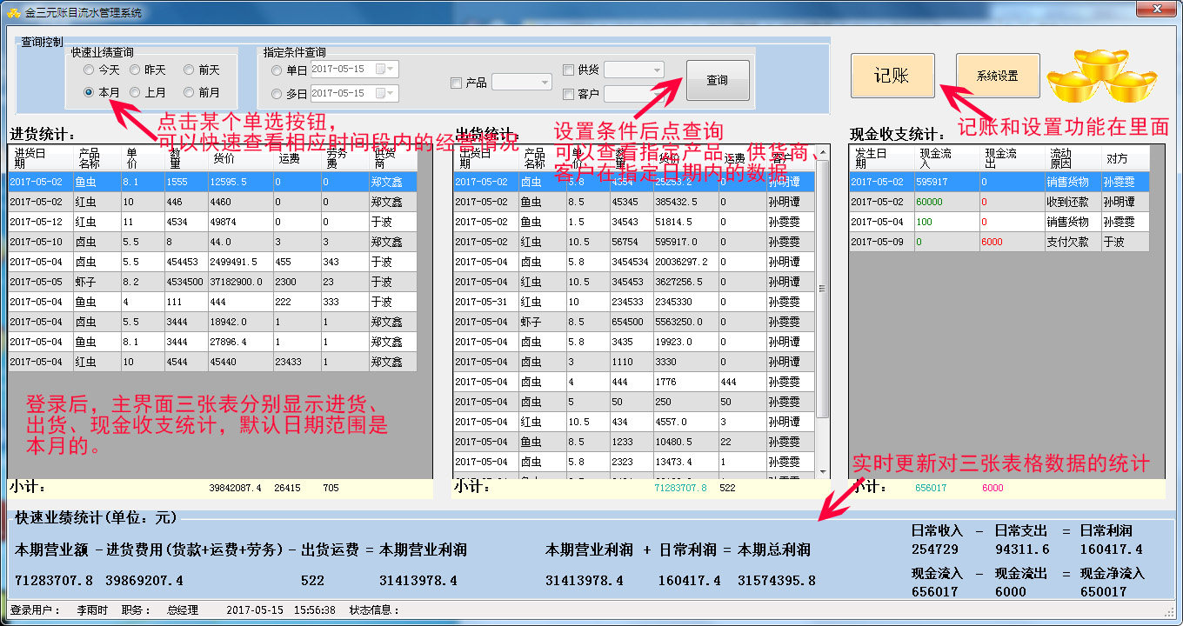Expand the 产品 combo box
Image resolution: width=1183 pixels, height=626 pixels.
point(545,83)
